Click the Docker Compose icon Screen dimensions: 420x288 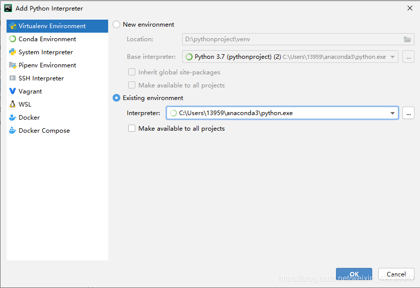13,131
